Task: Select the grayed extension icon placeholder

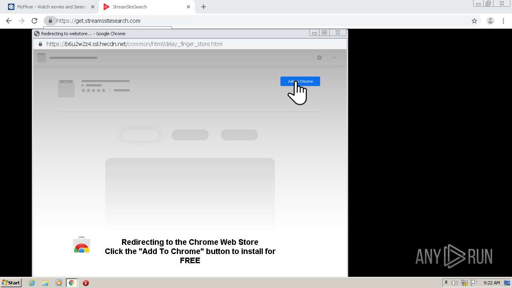Action: point(66,88)
